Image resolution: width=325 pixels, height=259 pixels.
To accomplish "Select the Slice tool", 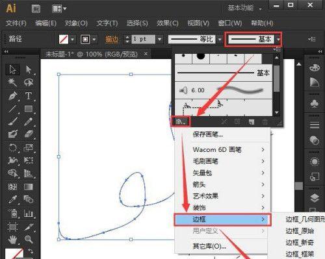I will 29,227.
